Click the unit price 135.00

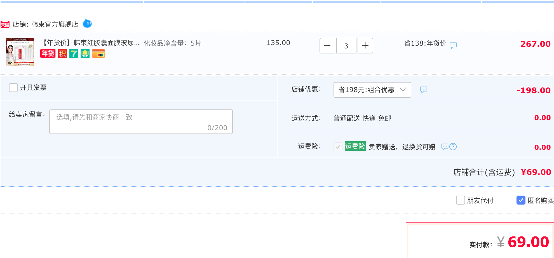point(278,43)
